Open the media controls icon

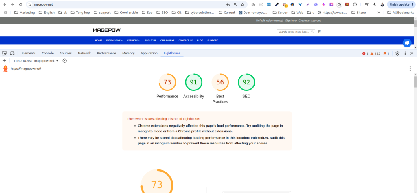(367, 4)
